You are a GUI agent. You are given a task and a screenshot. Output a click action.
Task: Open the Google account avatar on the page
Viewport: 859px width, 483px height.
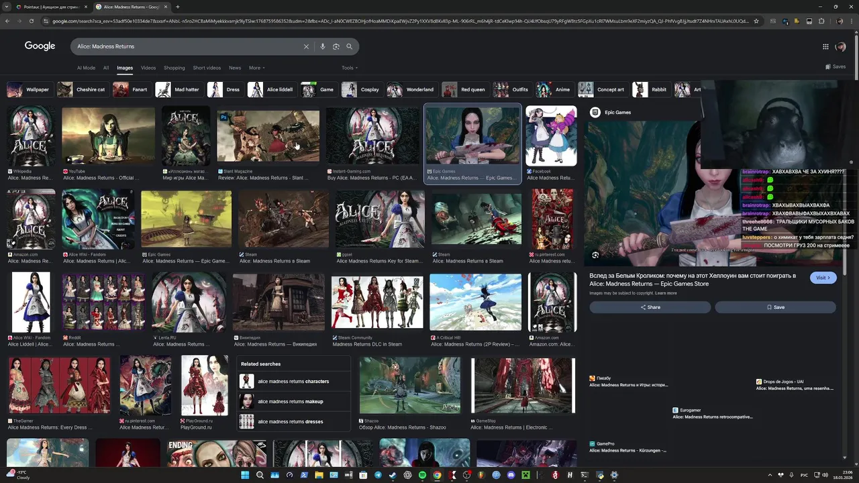tap(840, 46)
